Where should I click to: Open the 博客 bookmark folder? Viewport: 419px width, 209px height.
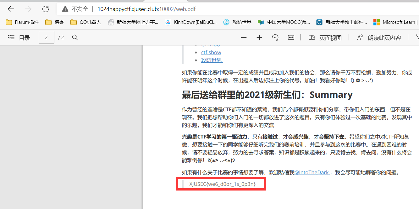coord(55,22)
